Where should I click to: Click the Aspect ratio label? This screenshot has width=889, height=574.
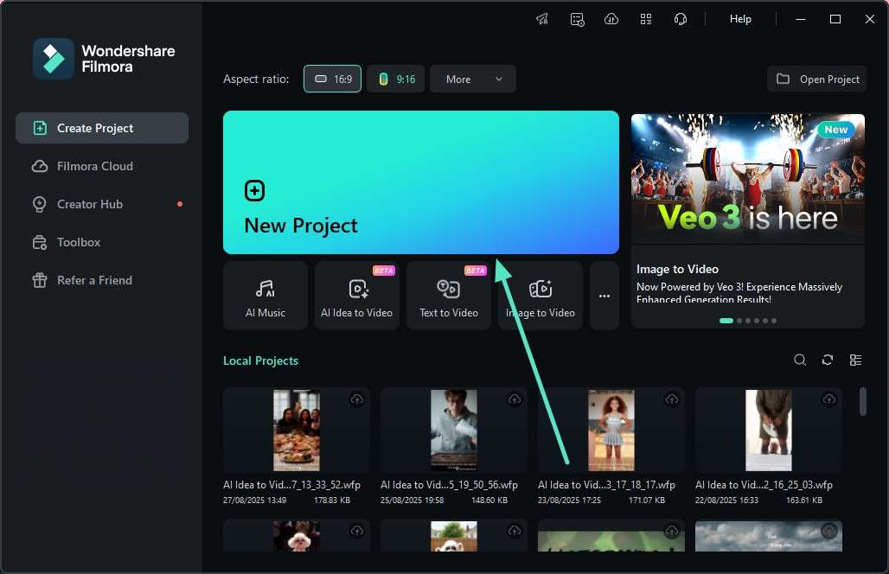(256, 79)
